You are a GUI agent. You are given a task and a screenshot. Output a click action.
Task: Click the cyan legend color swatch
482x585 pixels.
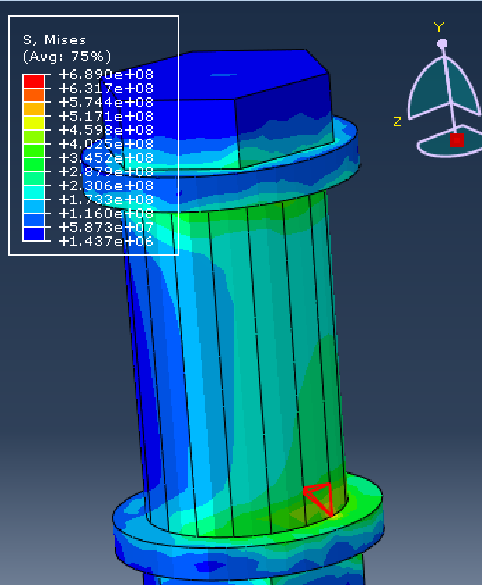pos(33,192)
